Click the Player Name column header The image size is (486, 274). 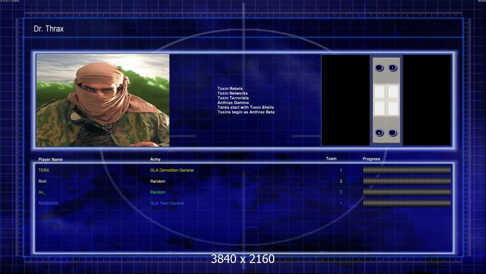tap(51, 159)
